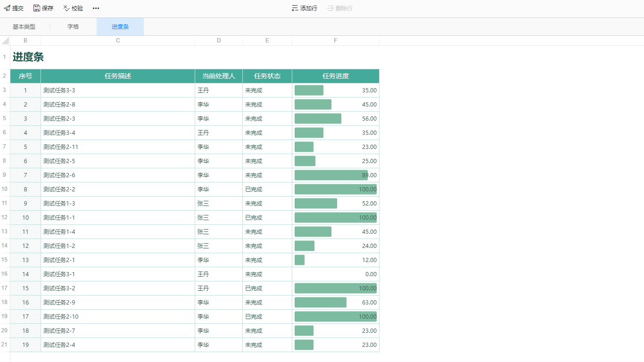
Task: Select the cell containing 测试任务3-1
Action: 118,274
